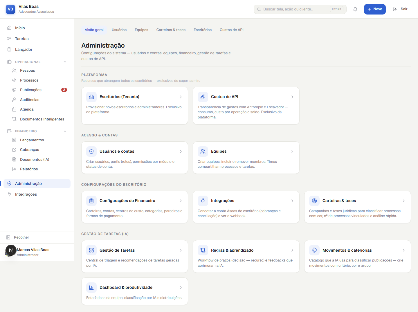Open the Carteiras & teses tab
Image resolution: width=418 pixels, height=312 pixels.
click(x=171, y=30)
